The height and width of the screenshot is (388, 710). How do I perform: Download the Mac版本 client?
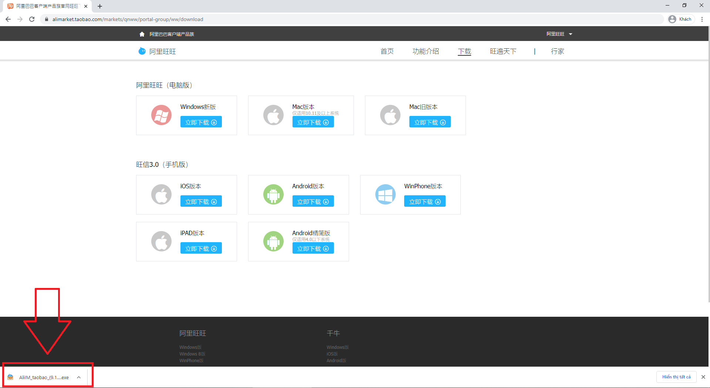313,122
